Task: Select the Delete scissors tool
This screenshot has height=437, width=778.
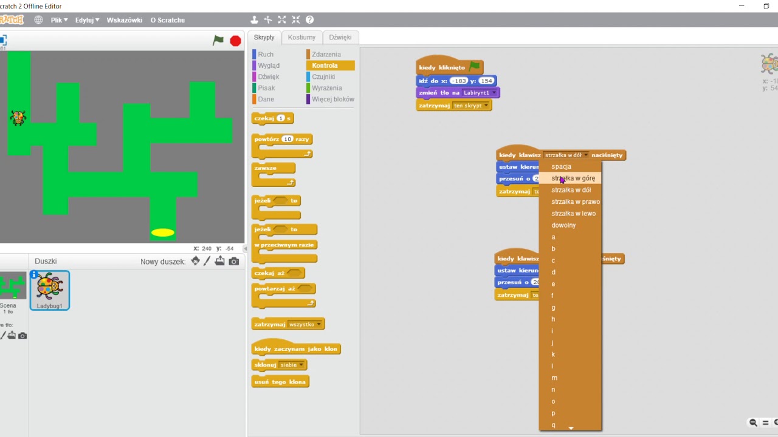Action: (268, 20)
